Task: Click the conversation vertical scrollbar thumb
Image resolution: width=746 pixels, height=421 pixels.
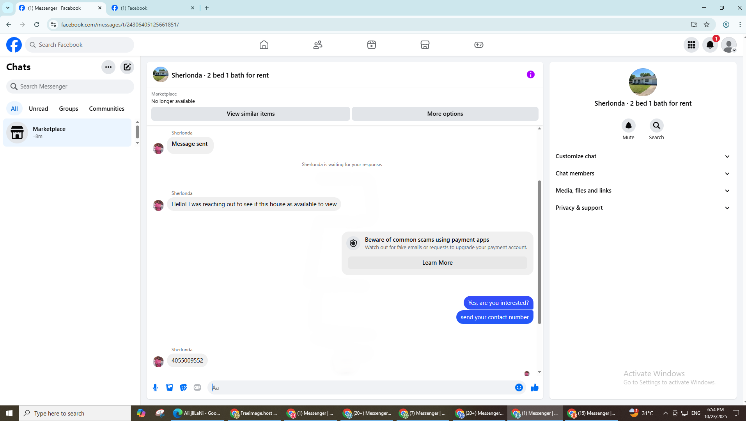Action: tap(539, 252)
